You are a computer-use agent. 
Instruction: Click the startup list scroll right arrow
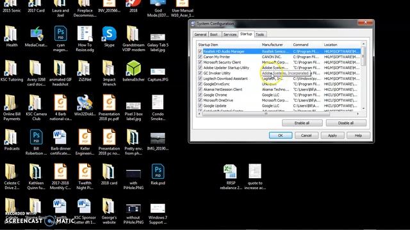pyautogui.click(x=357, y=114)
